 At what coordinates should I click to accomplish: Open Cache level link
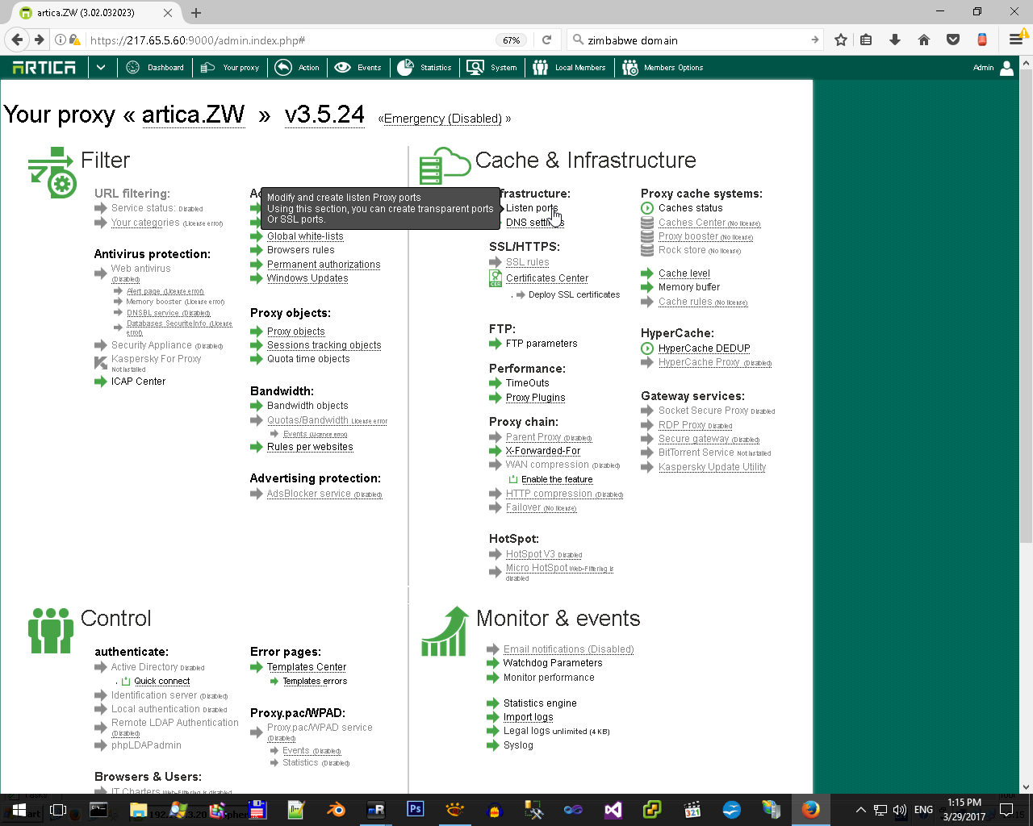(x=684, y=273)
